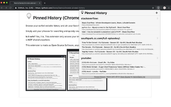Delete the southpark.cc.com pin via trash icon
This screenshot has height=107, width=171.
click(x=157, y=38)
